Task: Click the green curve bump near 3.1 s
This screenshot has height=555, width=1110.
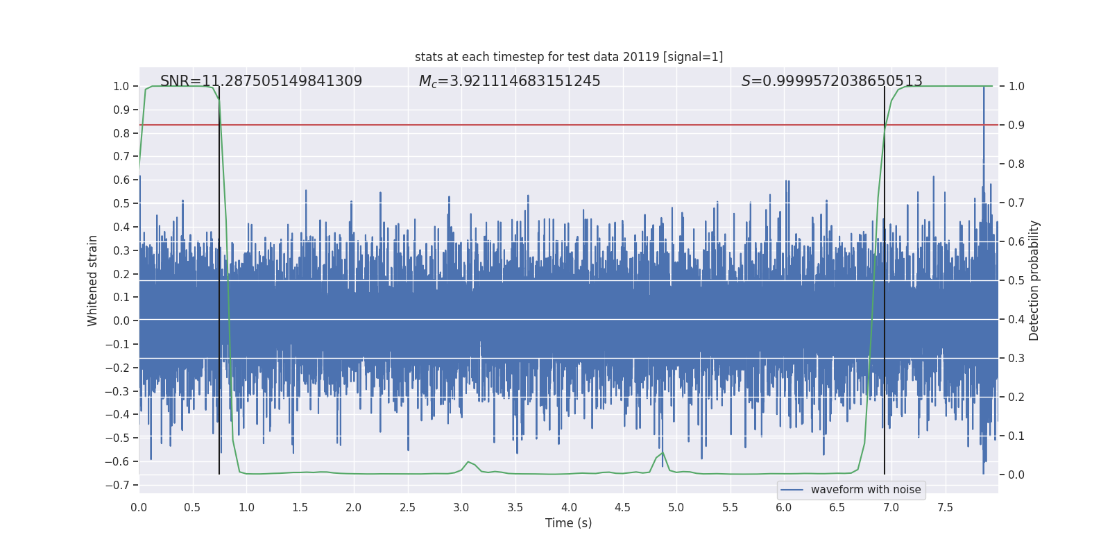Action: [x=468, y=462]
